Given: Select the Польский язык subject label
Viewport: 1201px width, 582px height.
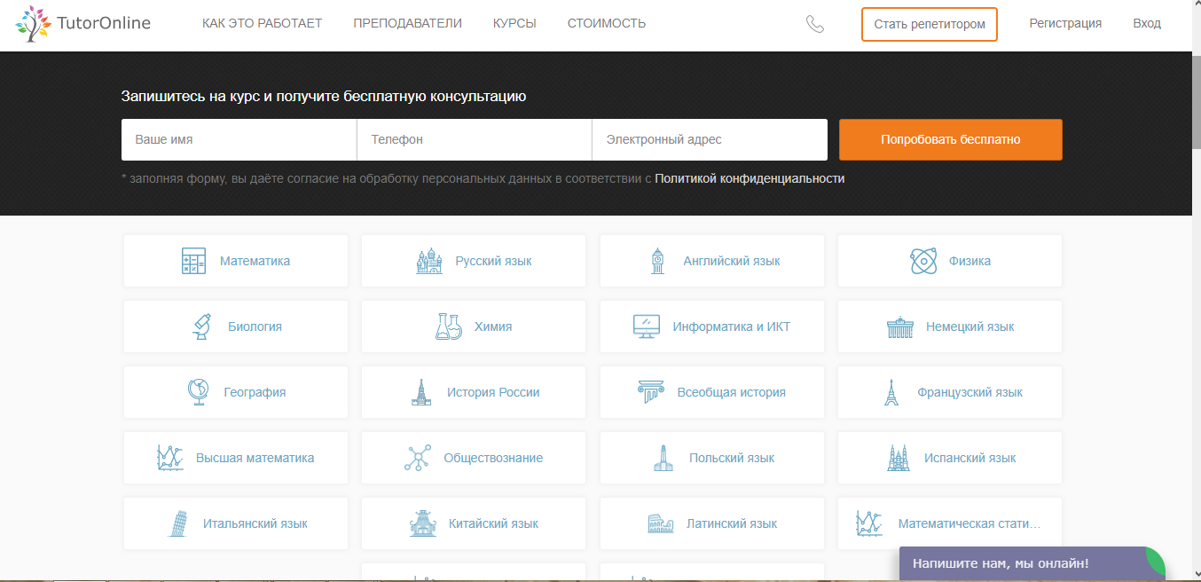Looking at the screenshot, I should pyautogui.click(x=732, y=458).
